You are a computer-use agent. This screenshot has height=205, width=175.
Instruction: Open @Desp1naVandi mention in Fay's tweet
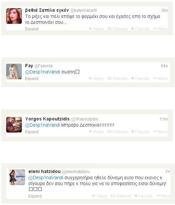click(42, 72)
